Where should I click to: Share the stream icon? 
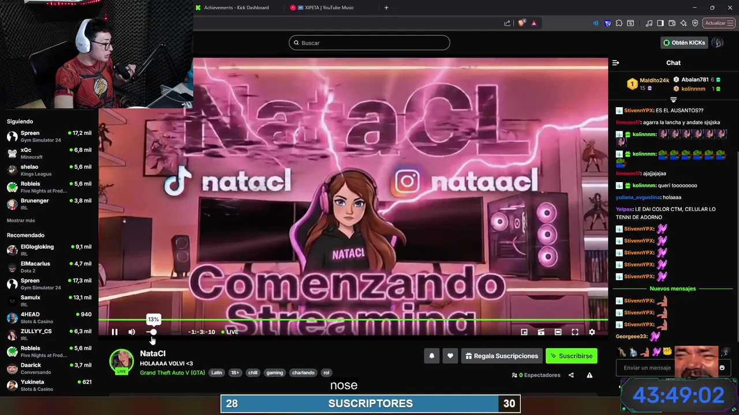tap(571, 375)
